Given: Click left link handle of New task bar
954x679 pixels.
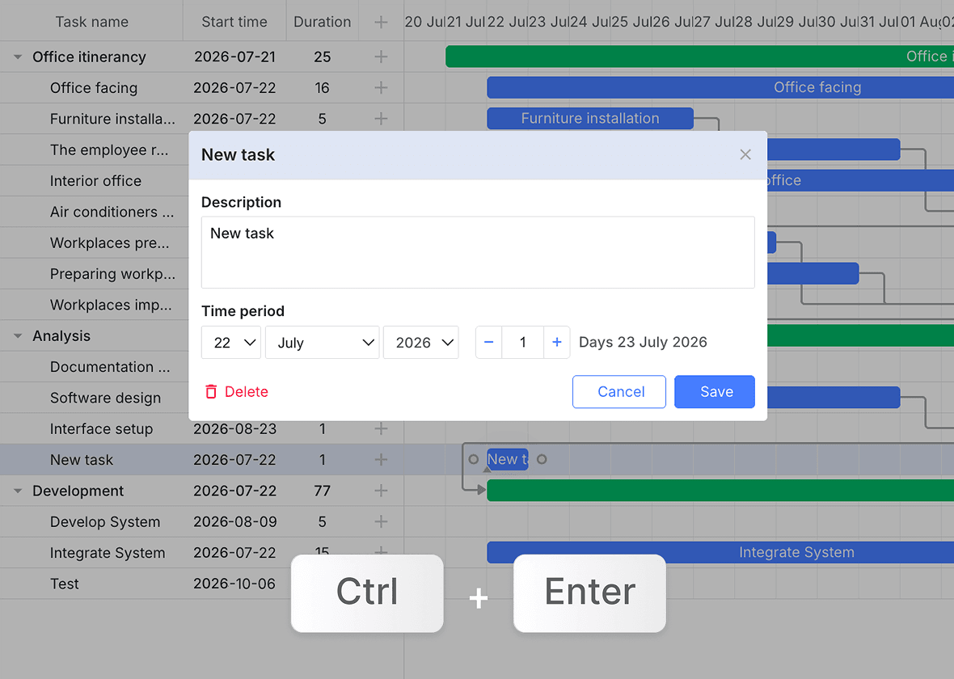Looking at the screenshot, I should point(473,459).
